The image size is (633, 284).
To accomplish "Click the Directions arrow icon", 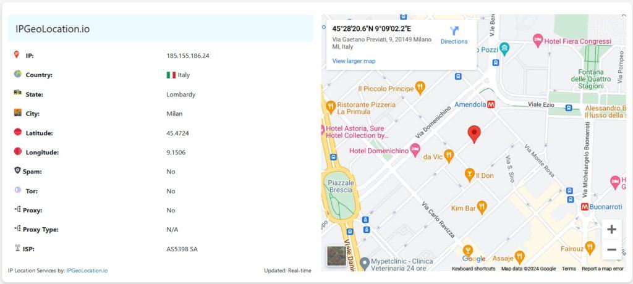I will tap(454, 31).
